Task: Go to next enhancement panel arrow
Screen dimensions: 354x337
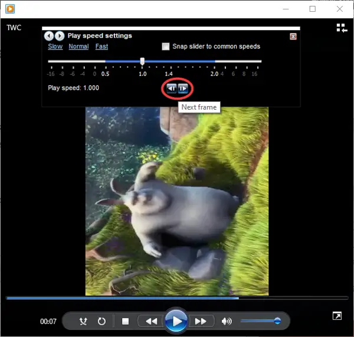Action: (x=60, y=36)
